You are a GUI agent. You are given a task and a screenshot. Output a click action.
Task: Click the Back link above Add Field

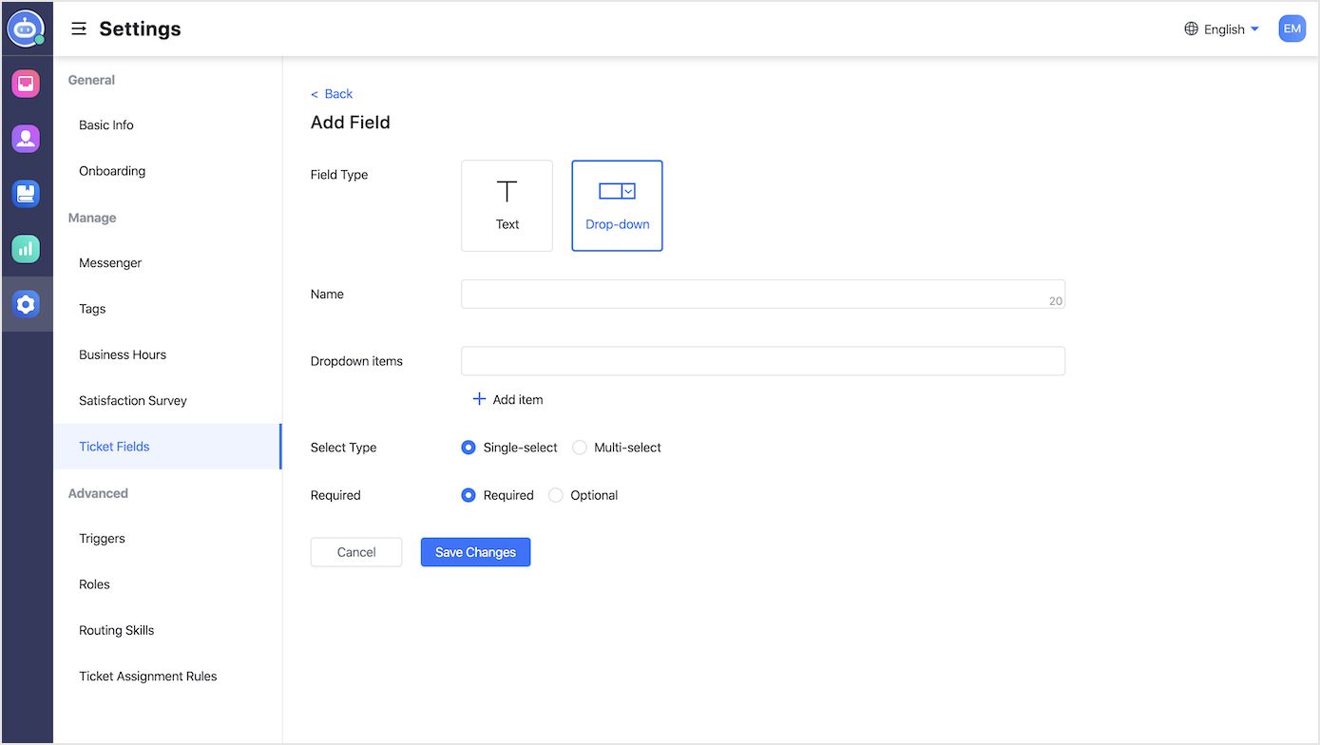tap(332, 93)
